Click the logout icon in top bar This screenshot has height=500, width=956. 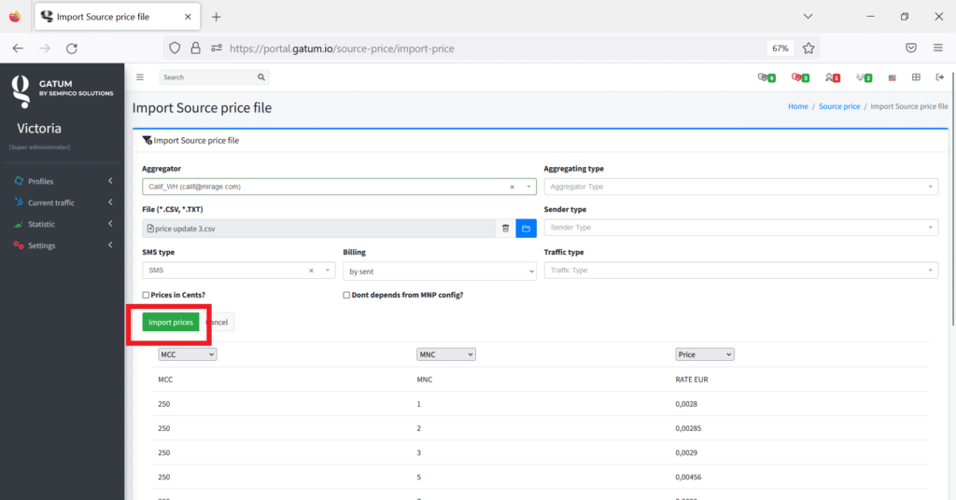coord(939,77)
